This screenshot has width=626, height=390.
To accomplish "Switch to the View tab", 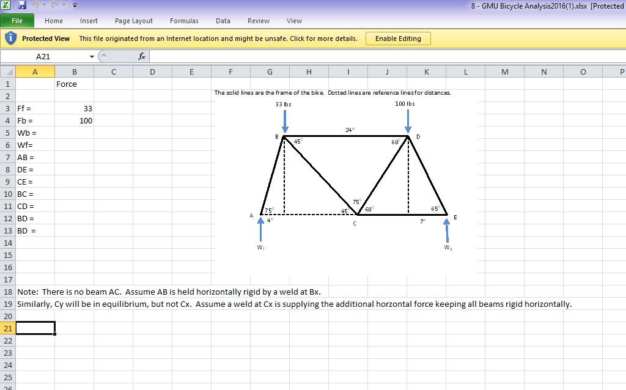I will coord(294,21).
